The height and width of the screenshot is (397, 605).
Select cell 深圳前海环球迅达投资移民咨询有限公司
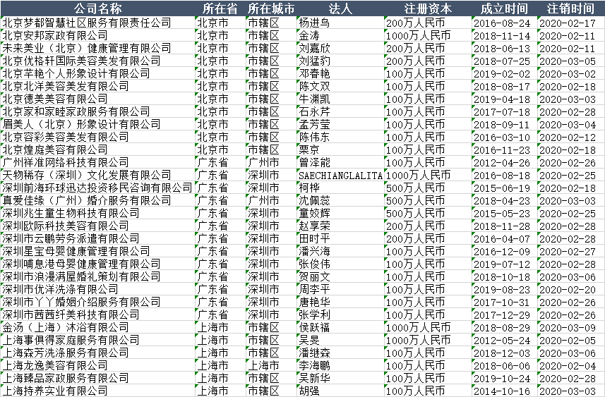click(x=97, y=188)
